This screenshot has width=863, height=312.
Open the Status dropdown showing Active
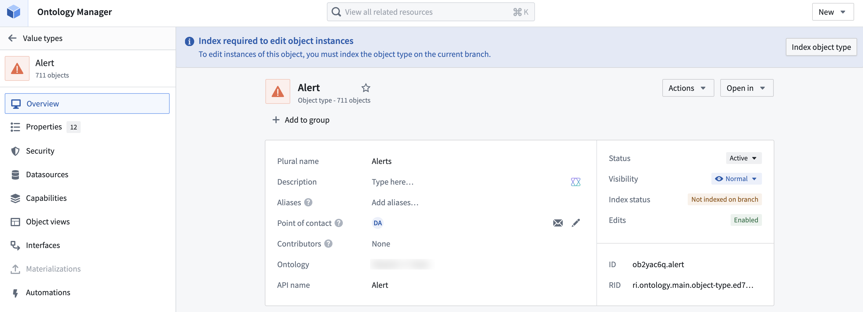[743, 158]
